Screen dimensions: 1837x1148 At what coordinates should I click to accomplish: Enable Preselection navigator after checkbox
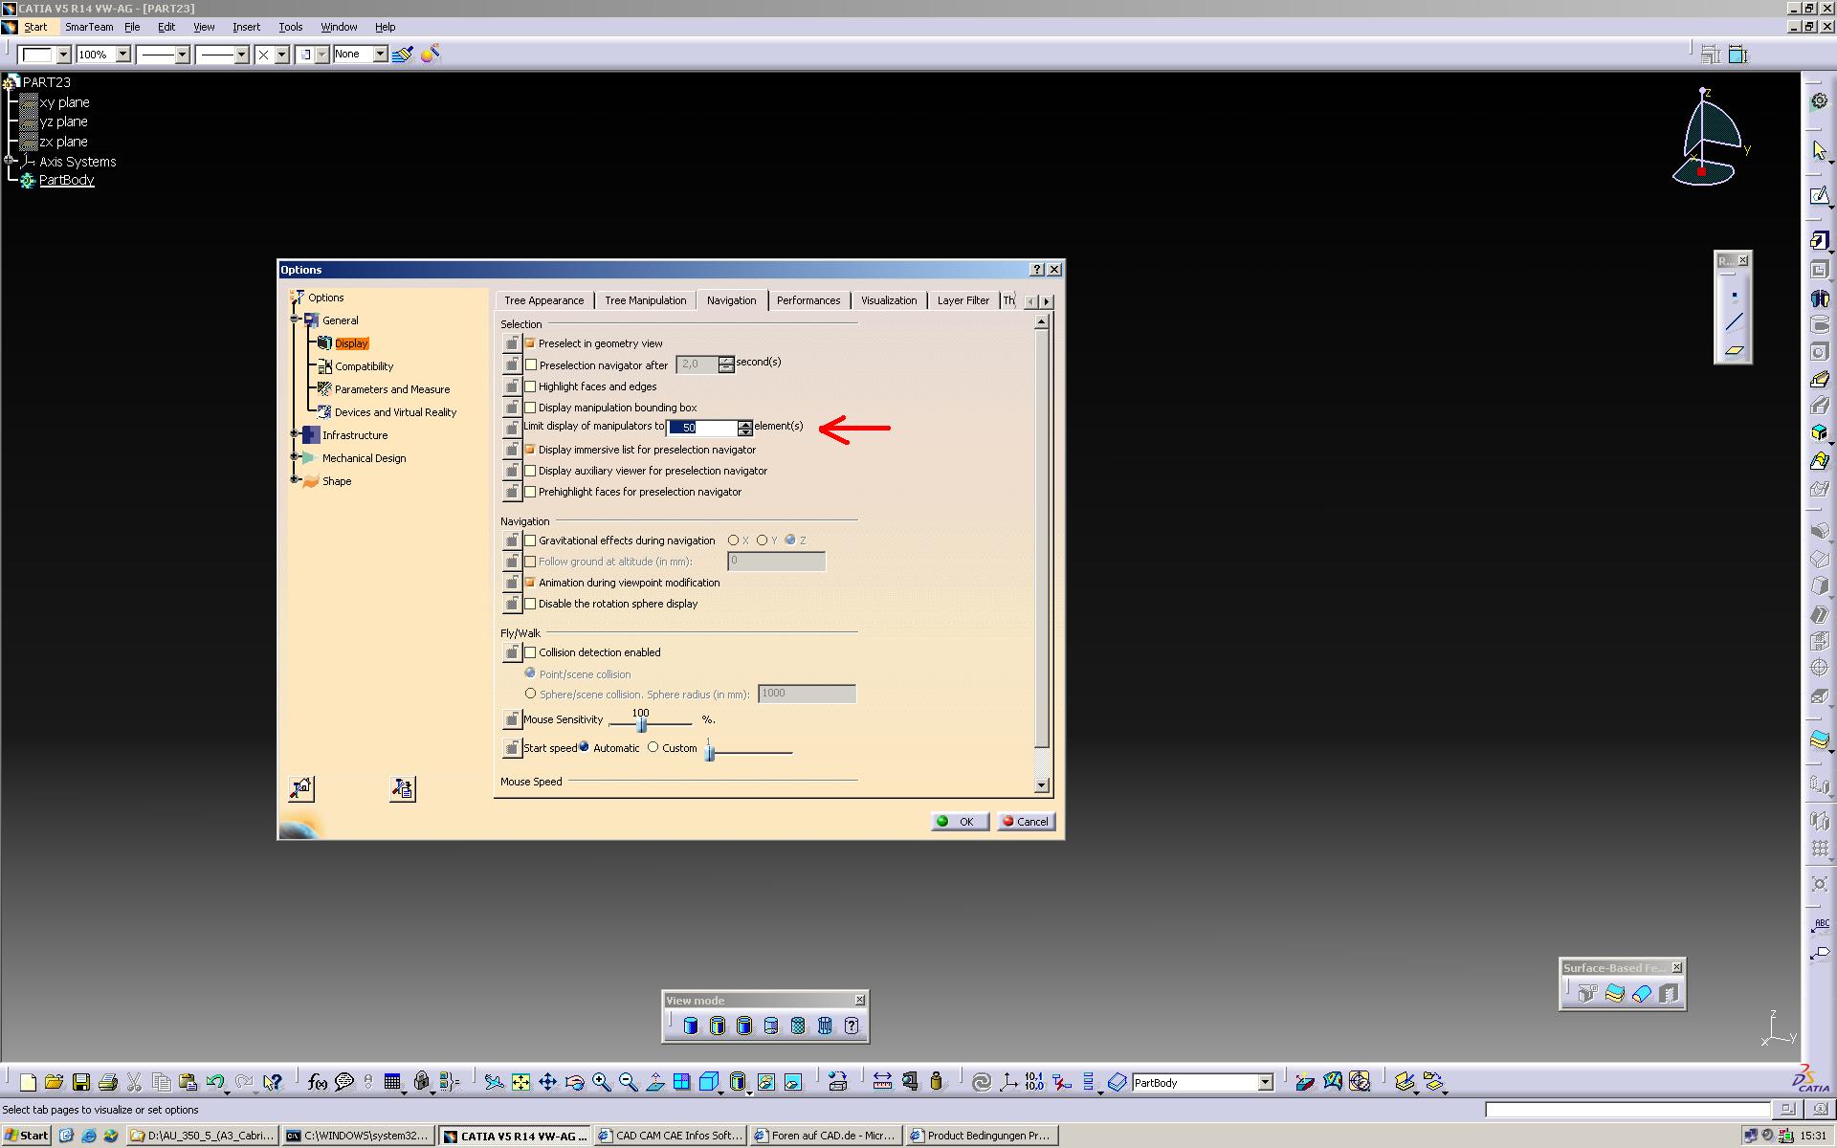(531, 364)
